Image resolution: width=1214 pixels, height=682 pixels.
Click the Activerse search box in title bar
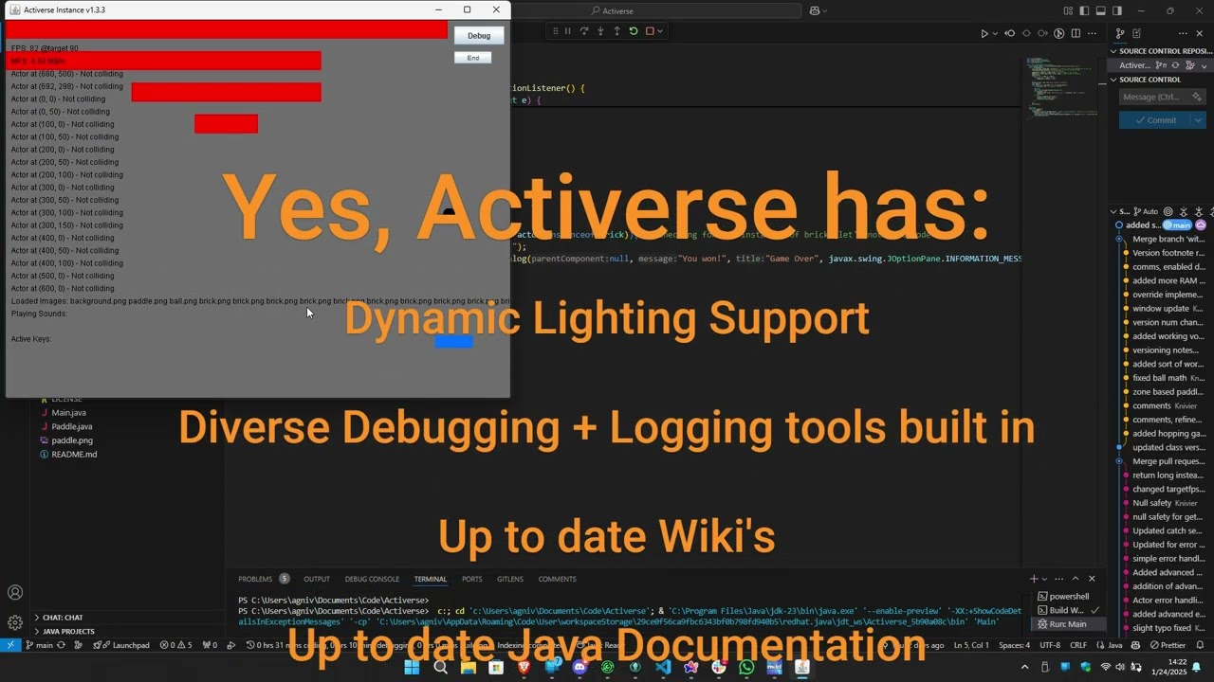coord(654,10)
